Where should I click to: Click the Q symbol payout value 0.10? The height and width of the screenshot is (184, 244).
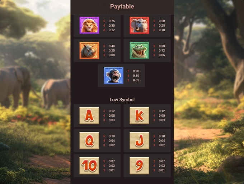(x=112, y=136)
